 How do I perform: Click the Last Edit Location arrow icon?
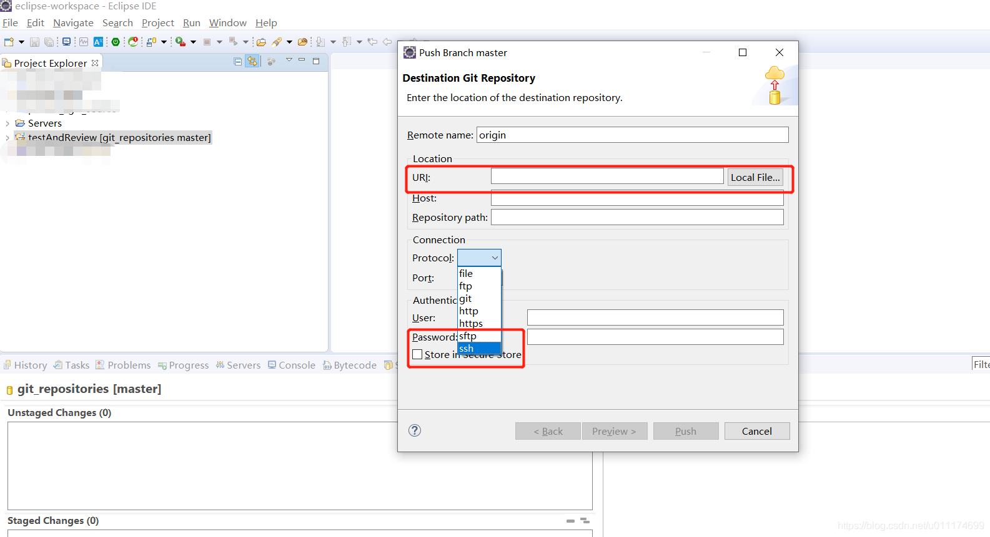click(x=372, y=42)
